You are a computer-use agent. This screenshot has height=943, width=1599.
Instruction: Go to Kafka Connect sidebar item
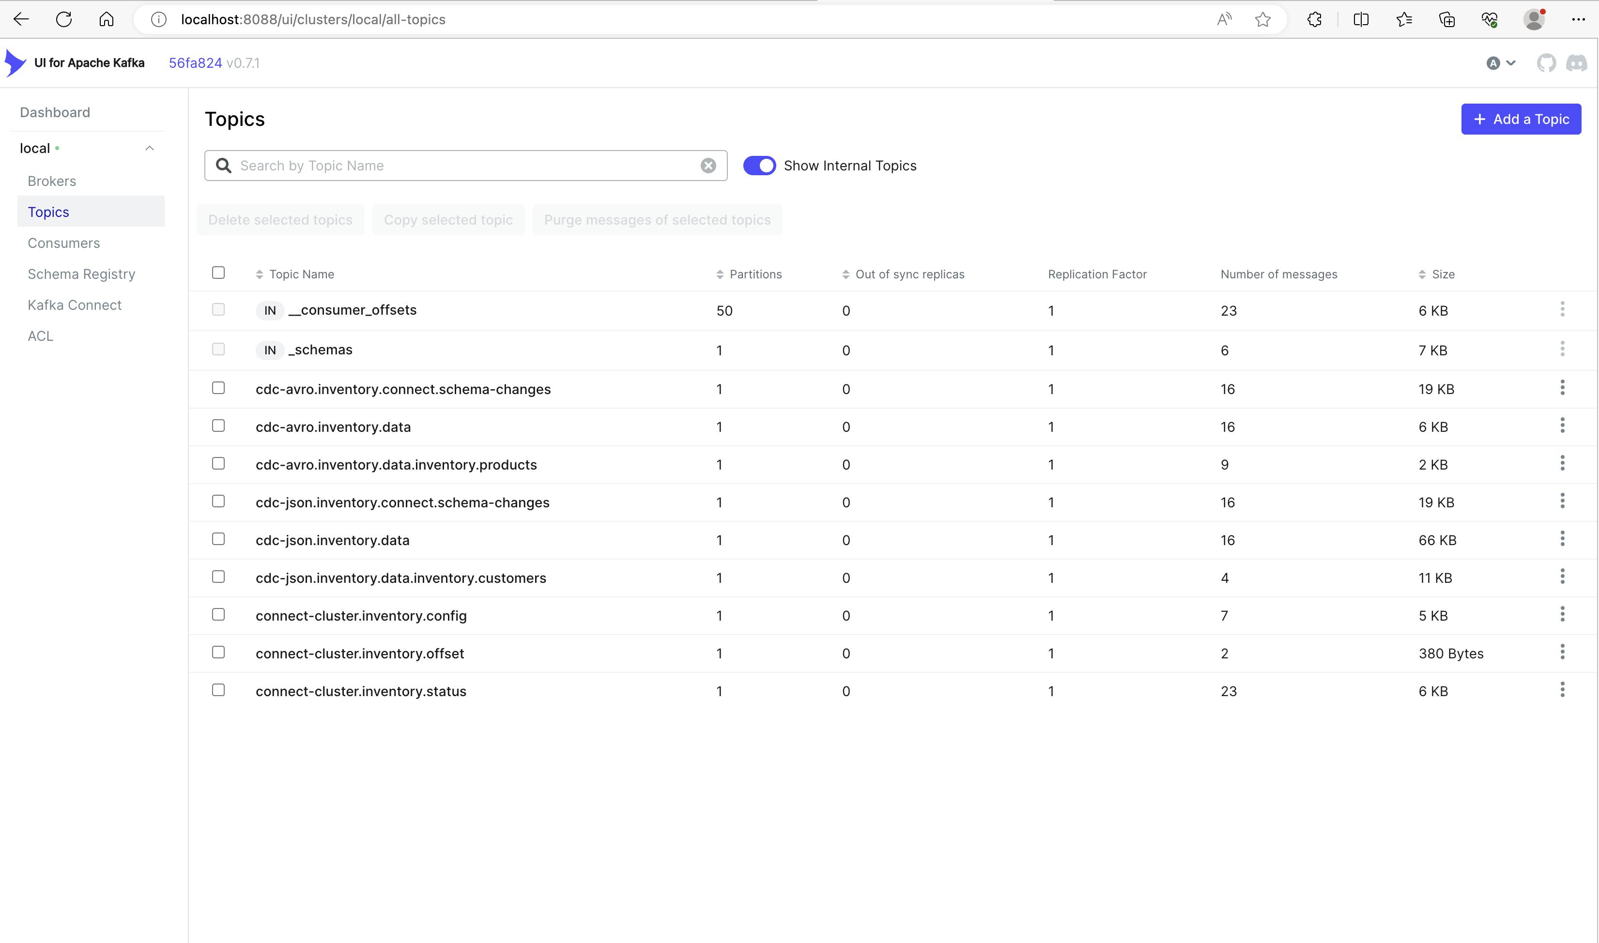[x=75, y=305]
